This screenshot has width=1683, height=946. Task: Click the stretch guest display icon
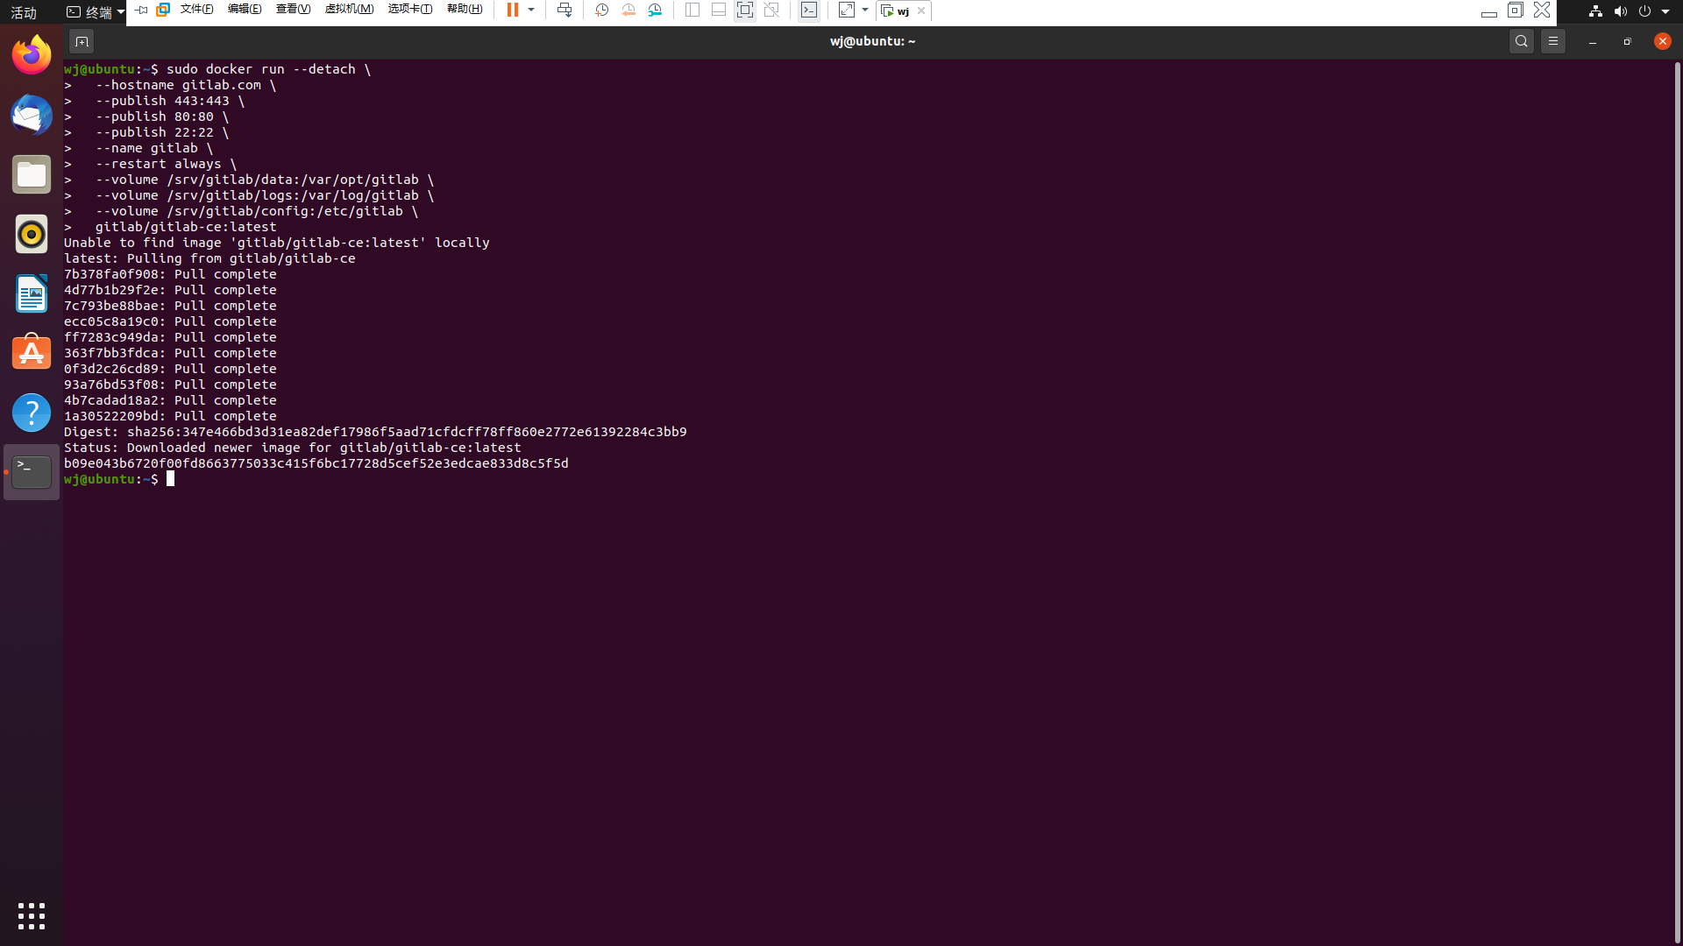846,10
